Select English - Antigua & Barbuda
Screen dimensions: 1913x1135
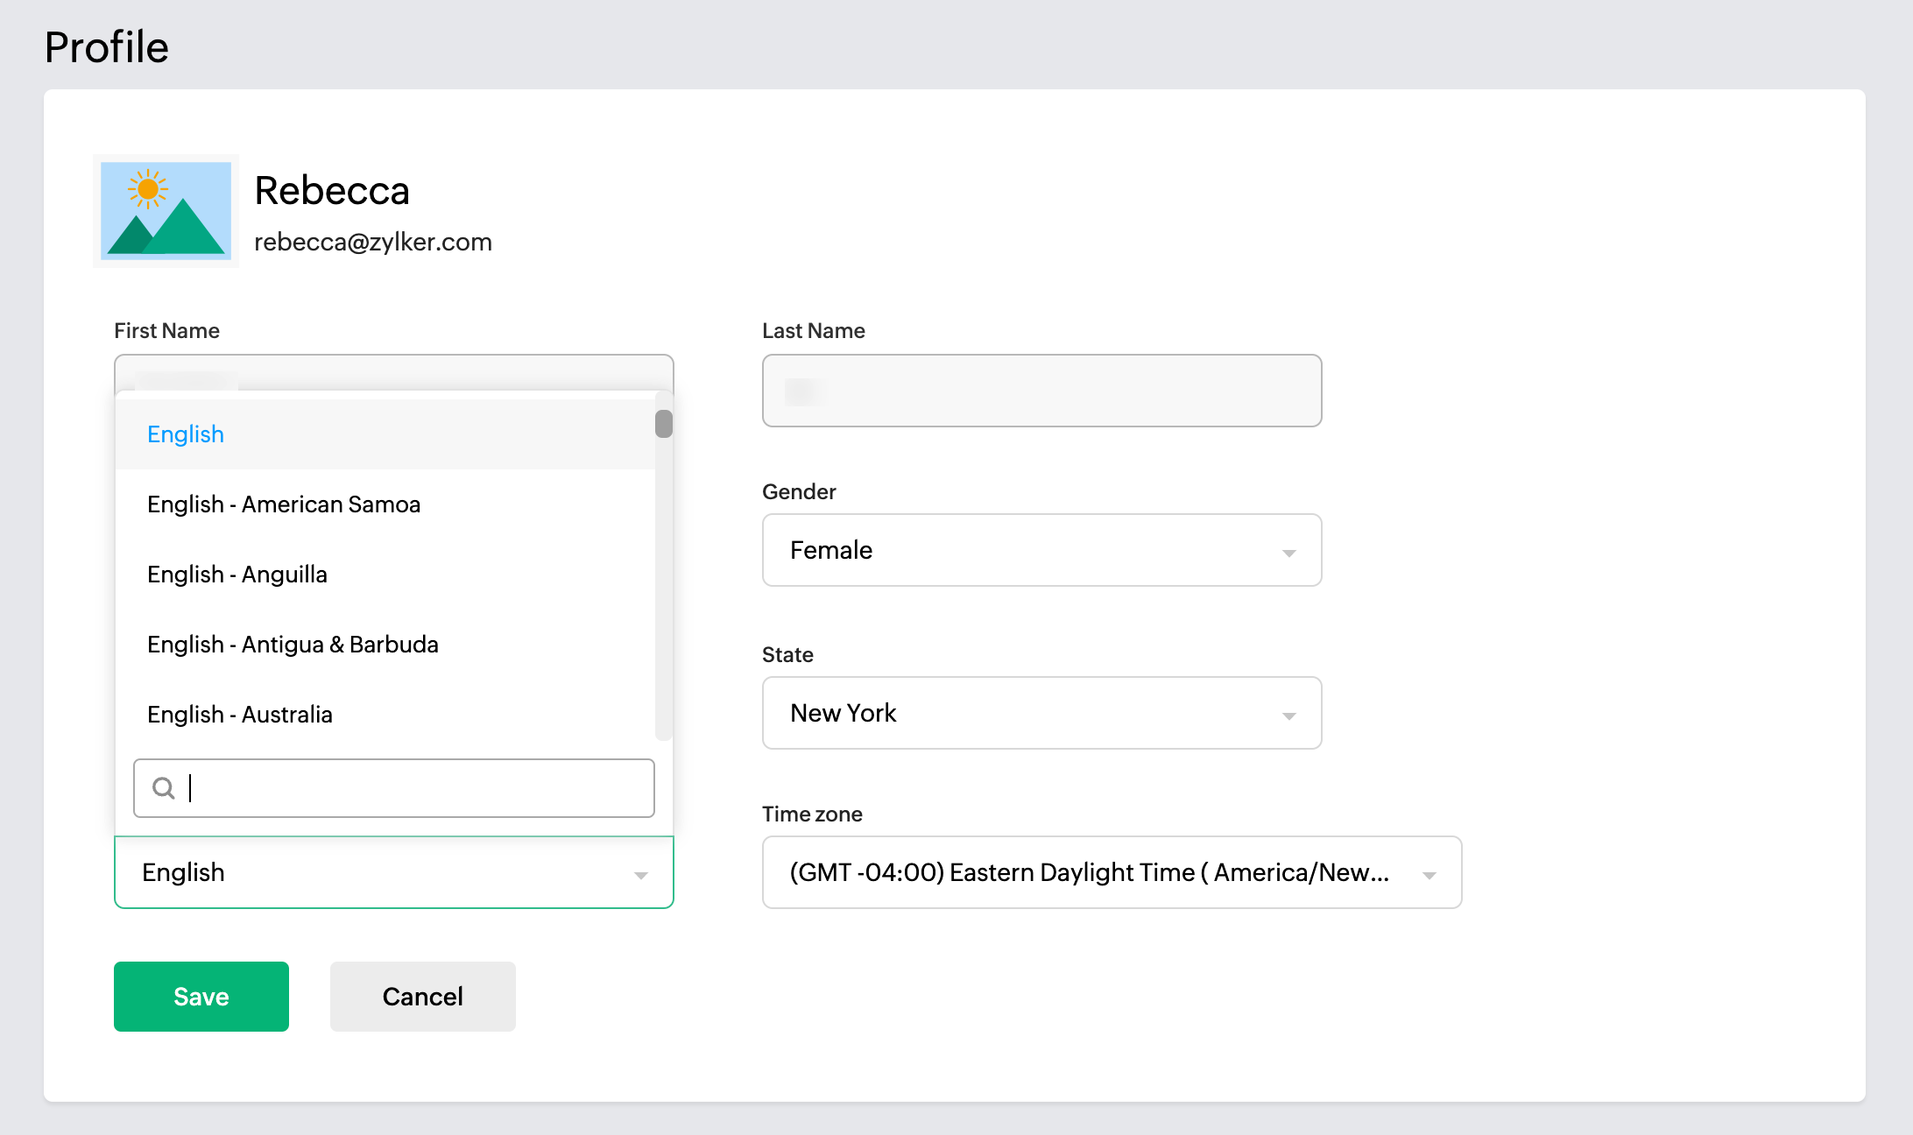click(293, 645)
